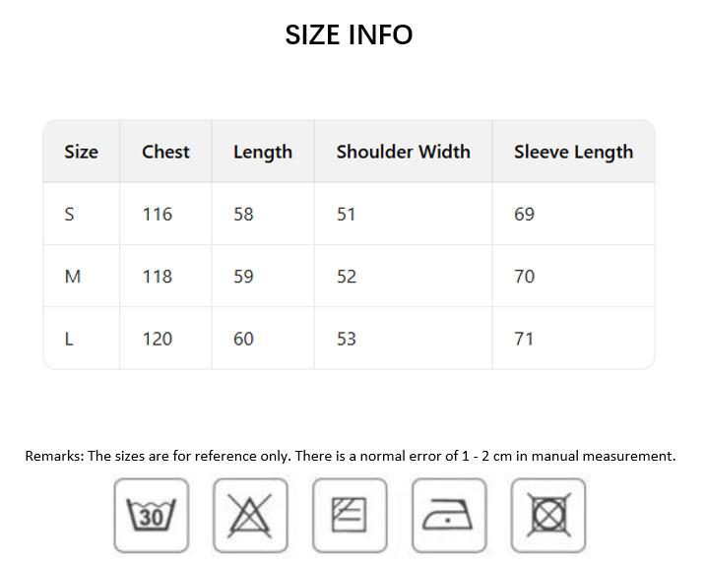This screenshot has height=566, width=705.
Task: Click the wash at 30 degrees icon
Action: [151, 515]
